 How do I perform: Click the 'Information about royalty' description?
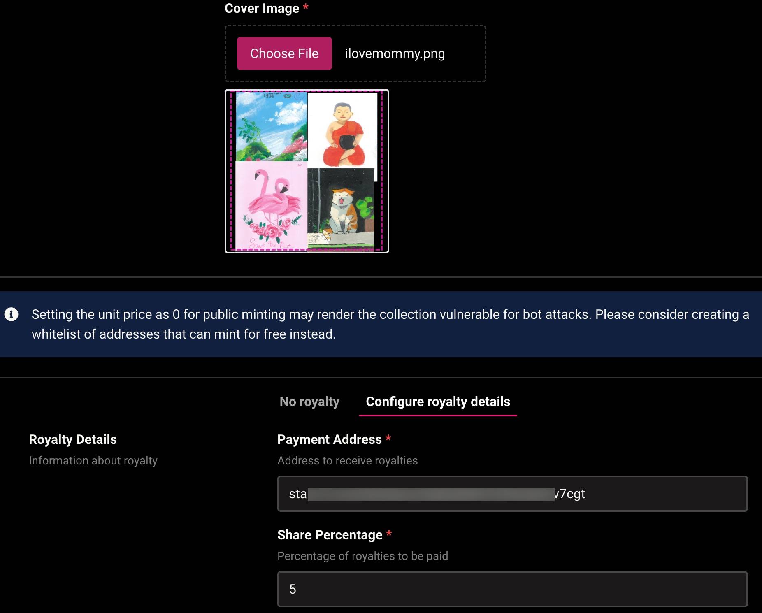pyautogui.click(x=93, y=460)
